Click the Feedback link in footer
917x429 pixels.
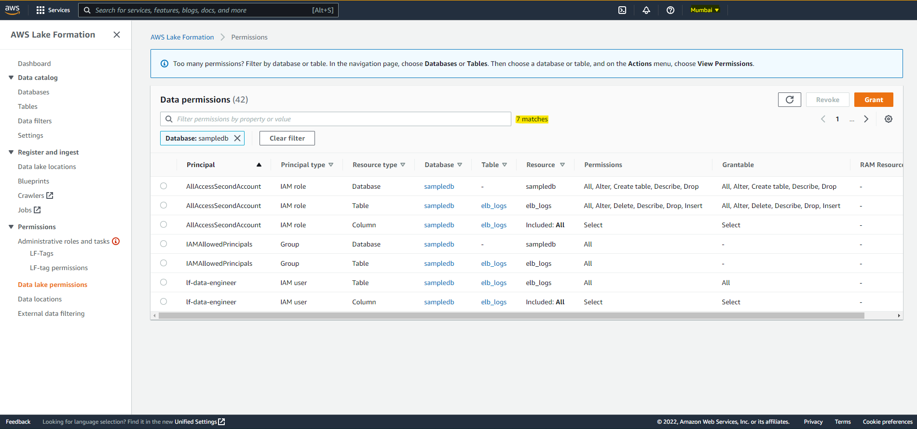pyautogui.click(x=18, y=422)
